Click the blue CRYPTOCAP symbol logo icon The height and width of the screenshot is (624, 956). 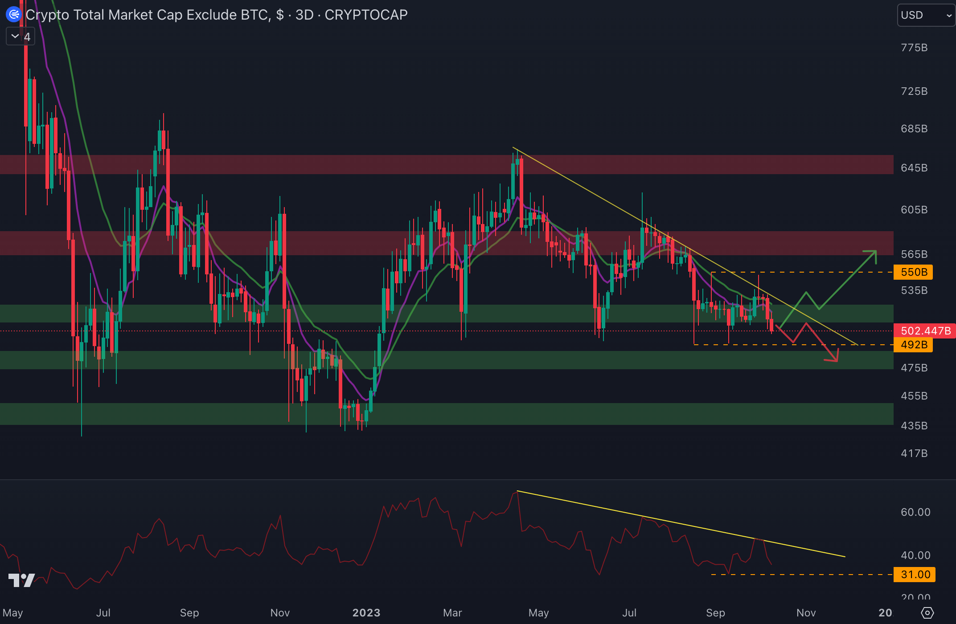click(x=14, y=15)
